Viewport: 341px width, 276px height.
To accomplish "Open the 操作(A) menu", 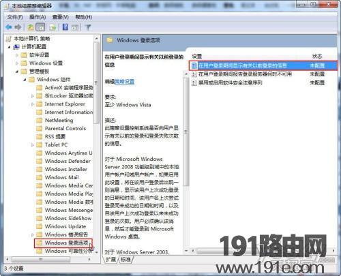I will [x=38, y=17].
